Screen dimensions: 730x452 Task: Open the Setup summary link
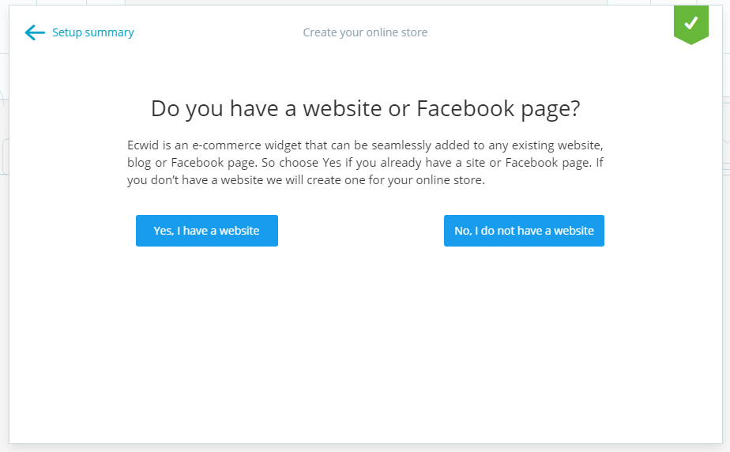tap(92, 32)
